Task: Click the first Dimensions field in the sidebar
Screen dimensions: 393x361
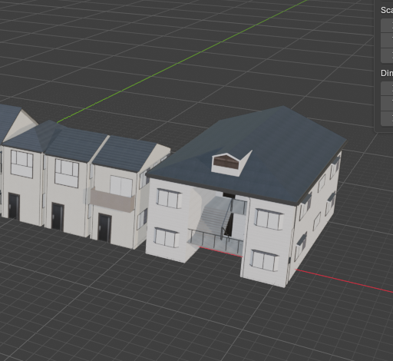Action: pyautogui.click(x=387, y=88)
